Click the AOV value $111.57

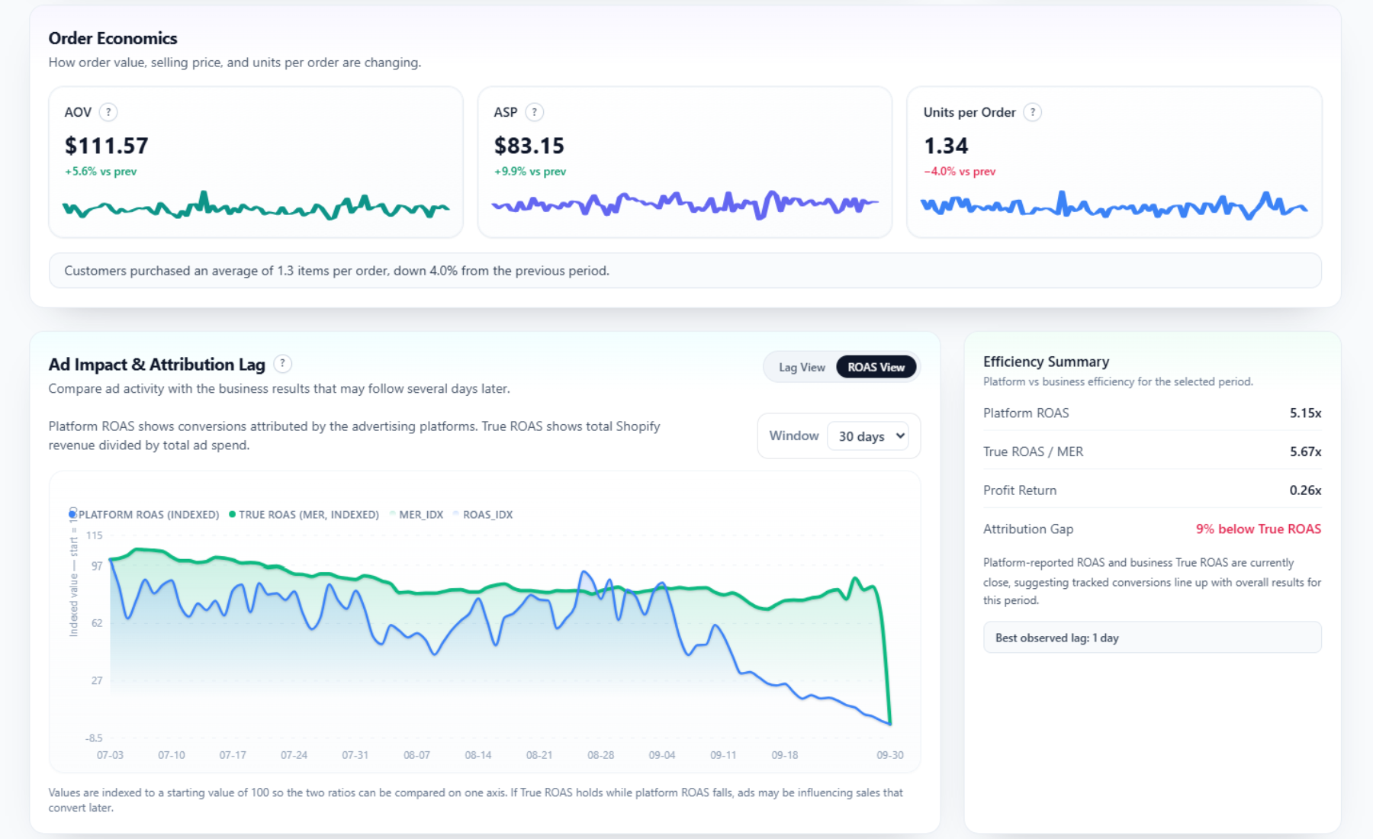(106, 146)
